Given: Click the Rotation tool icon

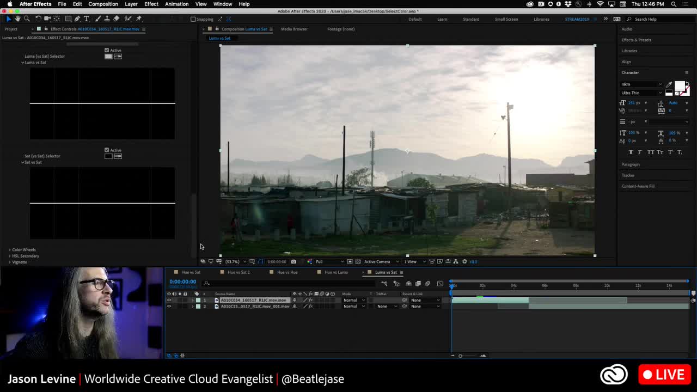Looking at the screenshot, I should [38, 19].
